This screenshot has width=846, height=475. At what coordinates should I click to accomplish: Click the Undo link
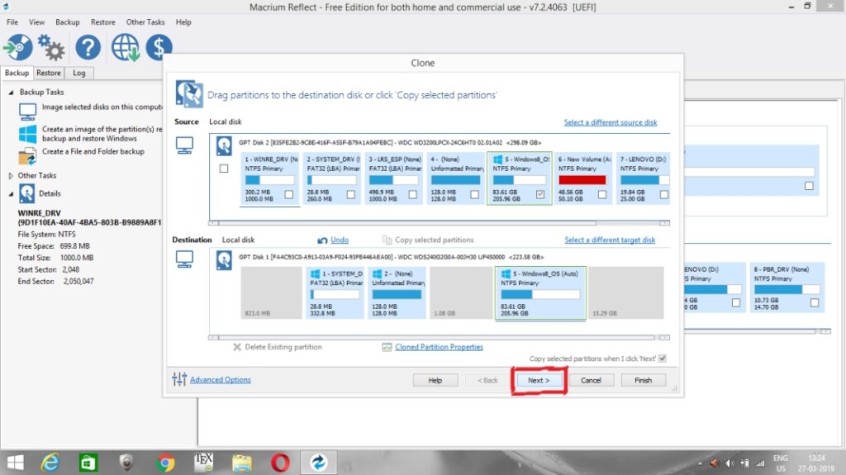(340, 240)
